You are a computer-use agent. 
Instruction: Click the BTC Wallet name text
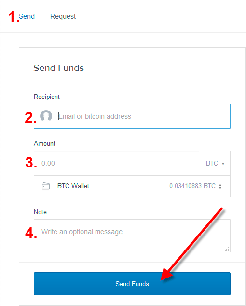point(73,186)
